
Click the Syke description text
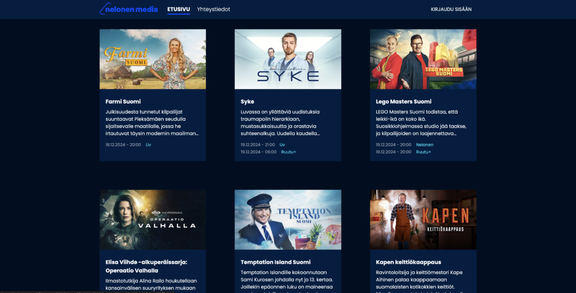280,123
